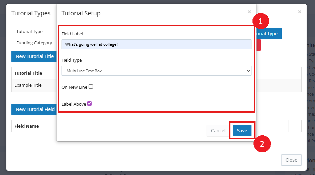Save the tutorial field setup

(x=242, y=131)
